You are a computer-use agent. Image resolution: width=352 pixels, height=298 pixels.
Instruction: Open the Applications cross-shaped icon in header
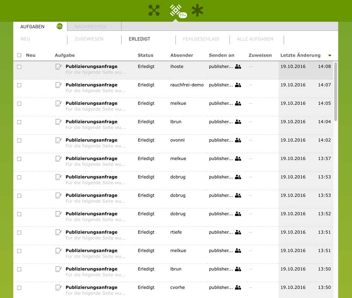pos(154,10)
